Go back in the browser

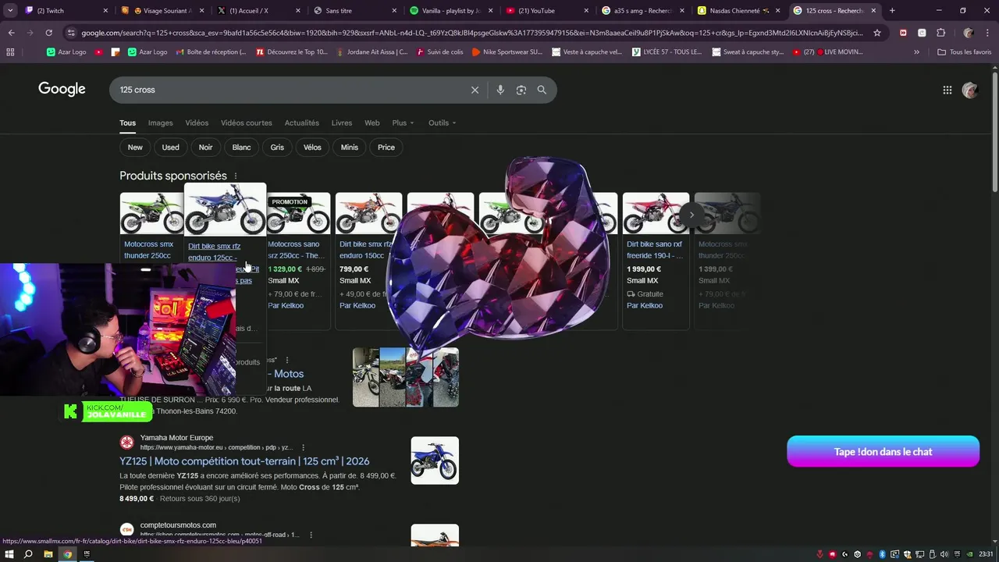coord(11,33)
